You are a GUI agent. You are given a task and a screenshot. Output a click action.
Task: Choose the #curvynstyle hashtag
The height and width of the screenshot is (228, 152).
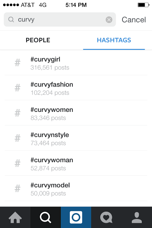click(76, 138)
